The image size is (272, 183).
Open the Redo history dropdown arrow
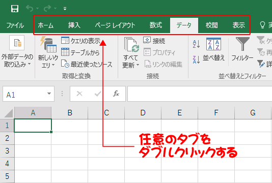tap(56, 8)
